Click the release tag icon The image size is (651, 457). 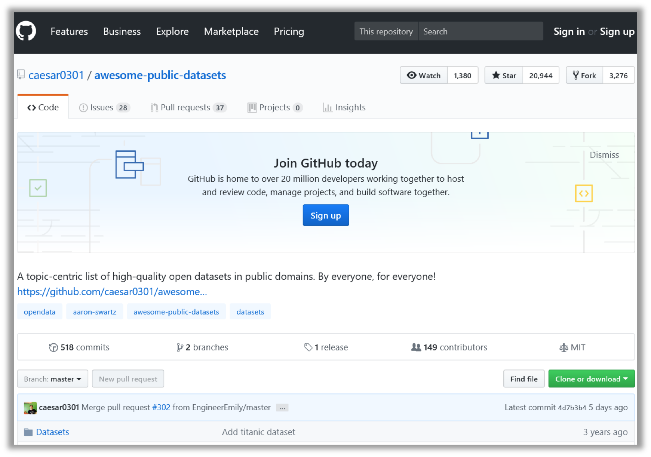click(x=308, y=347)
